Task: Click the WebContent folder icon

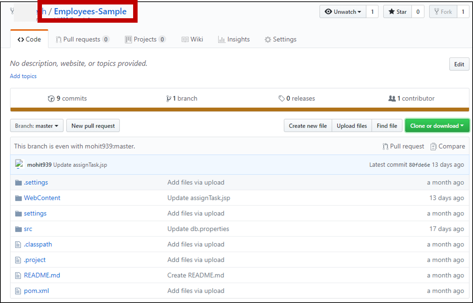Action: pyautogui.click(x=18, y=198)
